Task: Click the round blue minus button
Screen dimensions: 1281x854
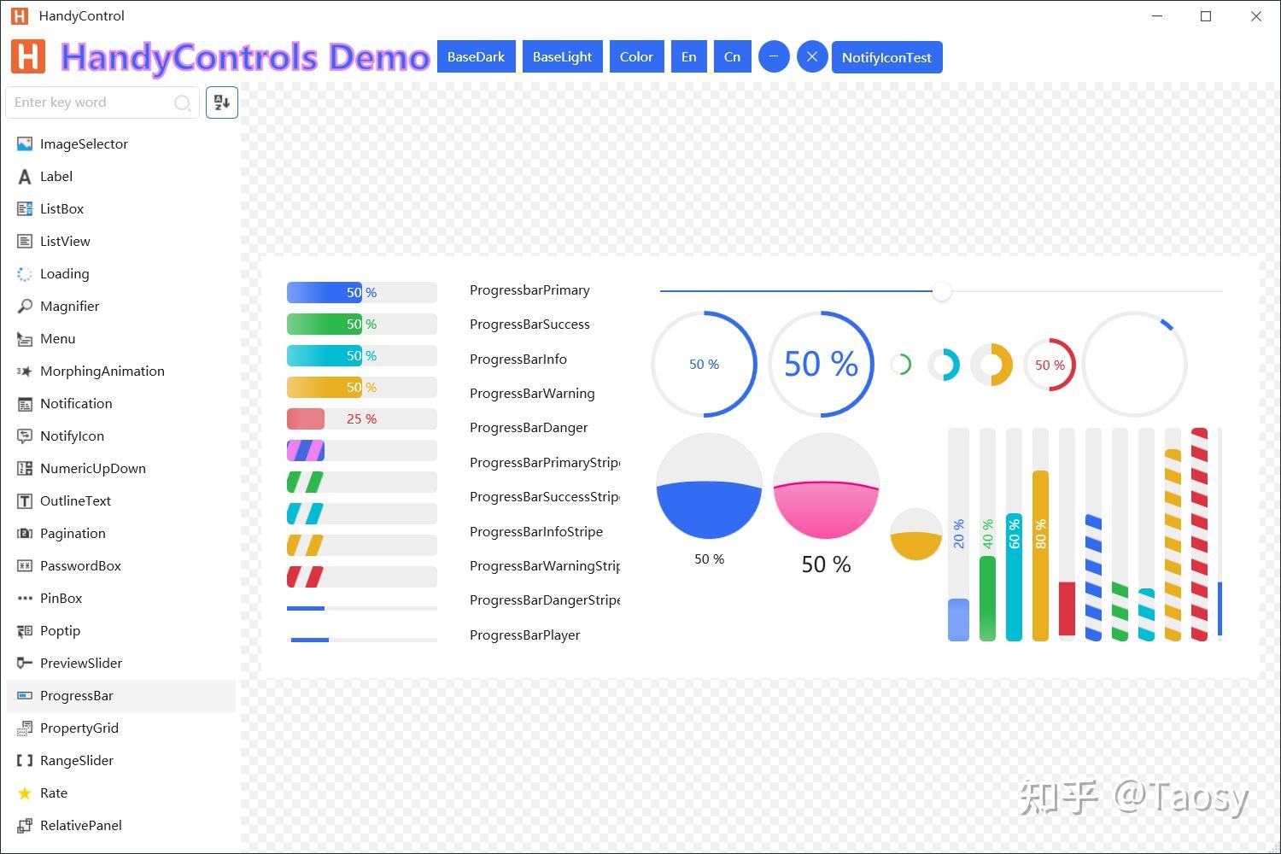Action: [774, 57]
